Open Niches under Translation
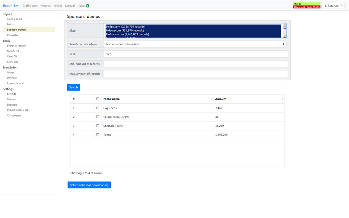Screen dimensions: 349x218 pyautogui.click(x=11, y=73)
